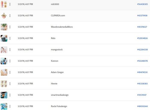Open more options for Henrie row
The height and width of the screenshot is (110, 150).
pyautogui.click(x=10, y=83)
